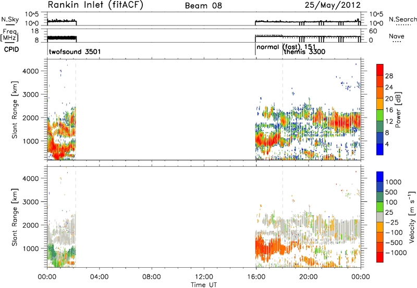Image resolution: width=417 pixels, height=288 pixels.
Task: Click the "N.Search" legend label
Action: coord(402,19)
